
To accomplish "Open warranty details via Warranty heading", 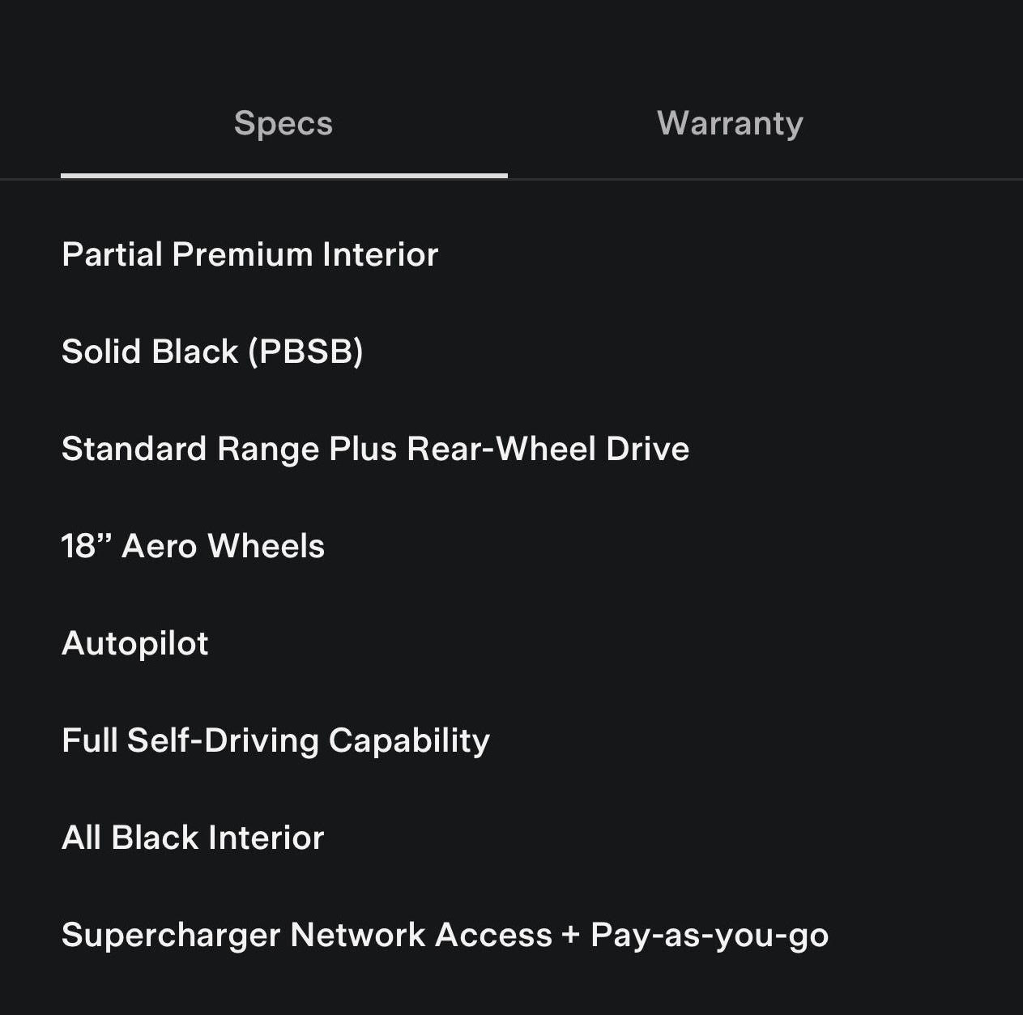I will pyautogui.click(x=730, y=123).
